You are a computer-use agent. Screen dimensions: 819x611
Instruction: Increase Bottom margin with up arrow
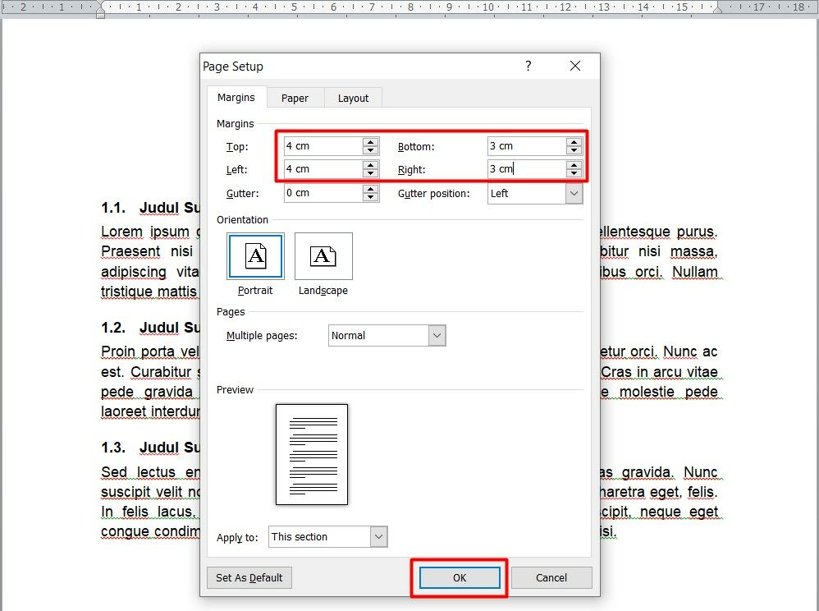click(x=574, y=141)
